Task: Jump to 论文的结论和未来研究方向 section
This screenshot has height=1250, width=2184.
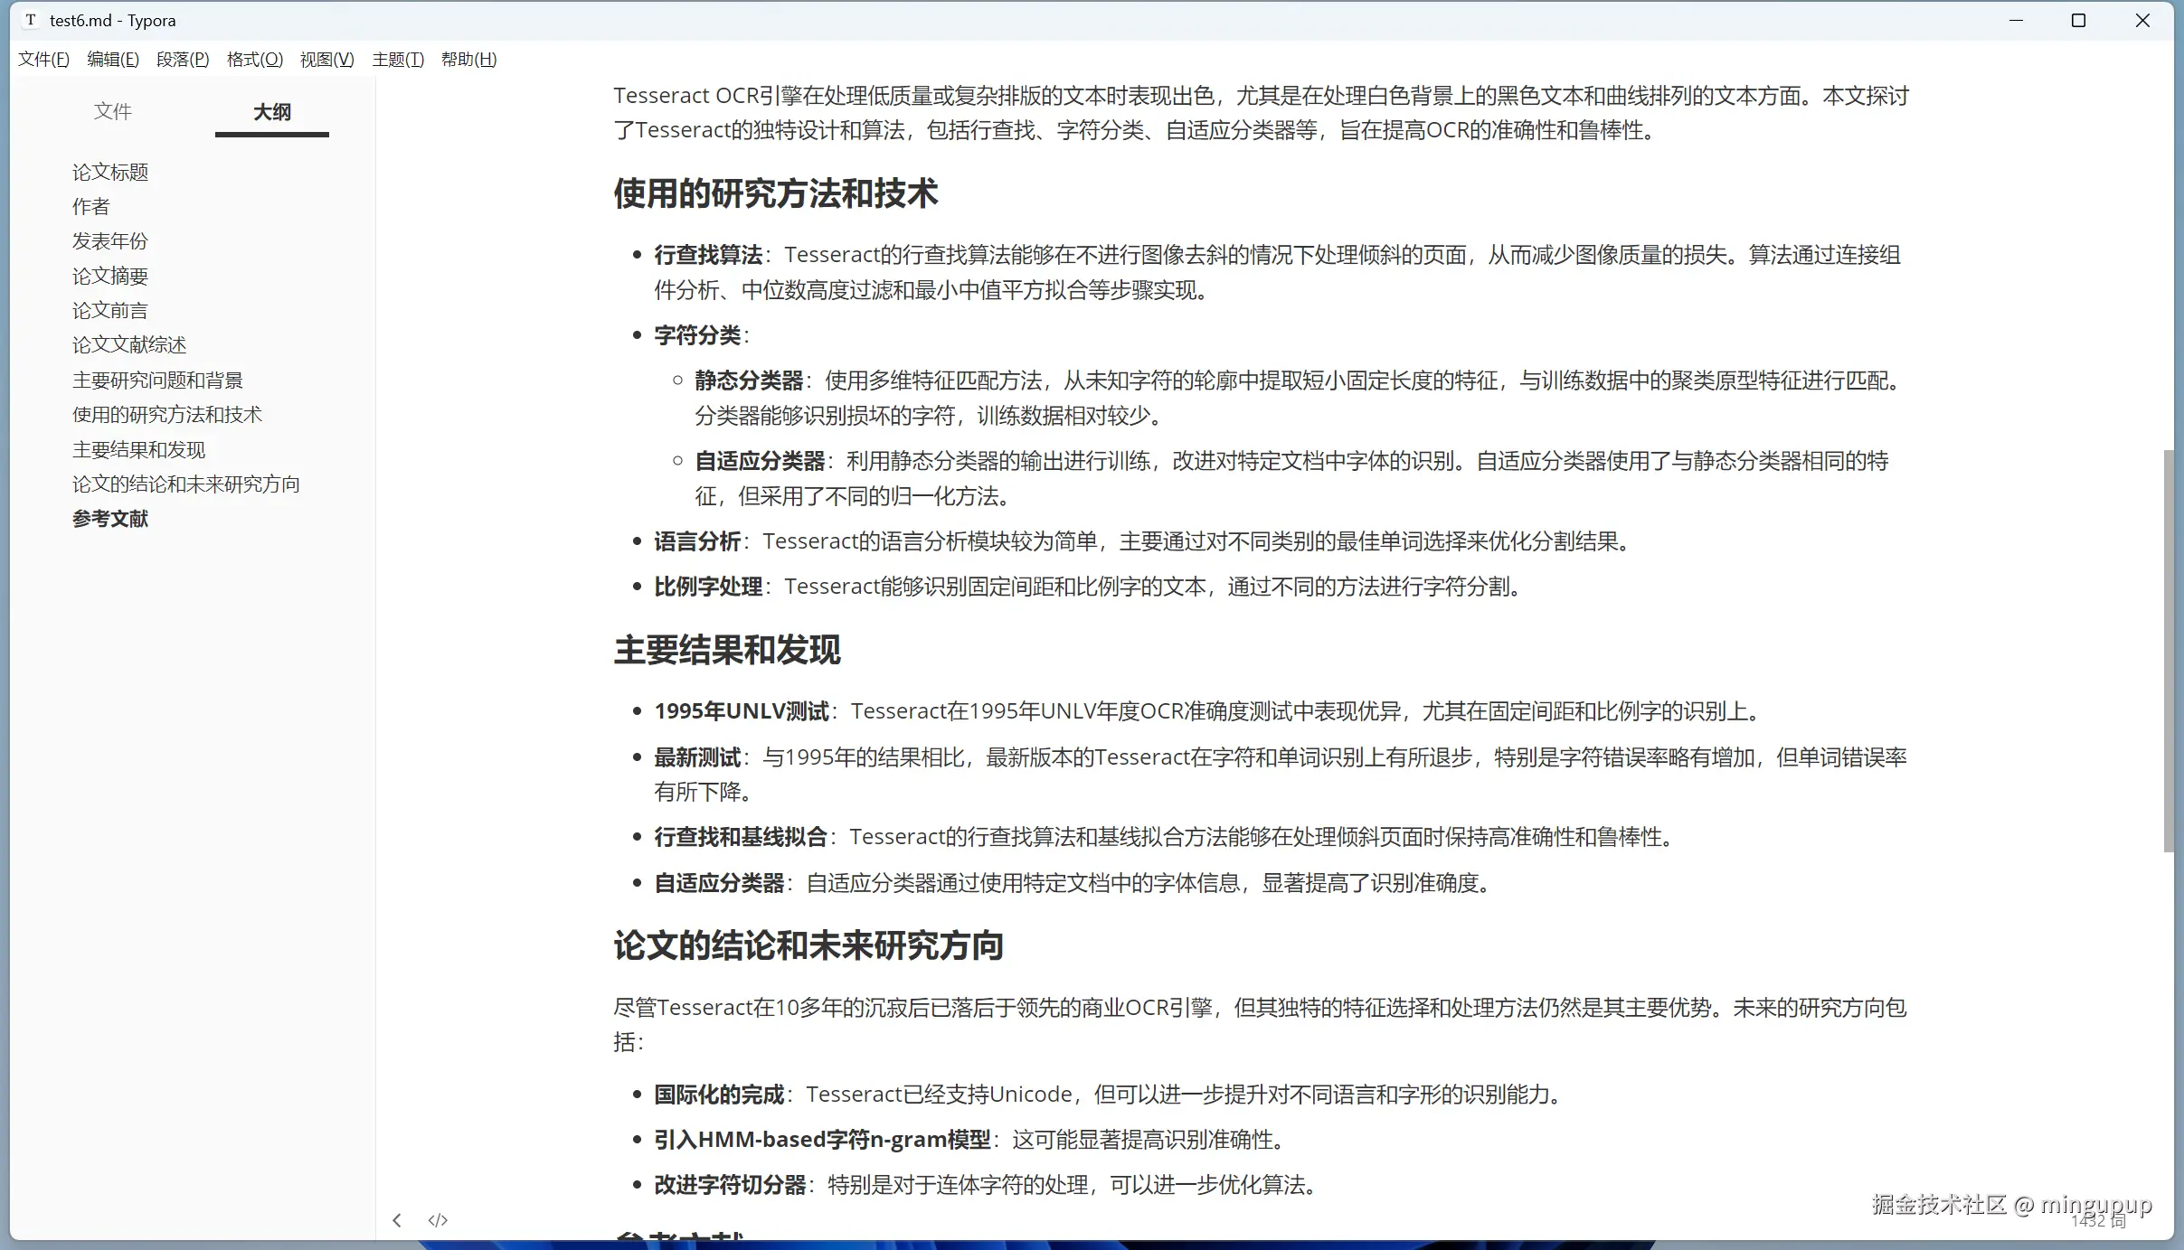Action: pos(185,484)
